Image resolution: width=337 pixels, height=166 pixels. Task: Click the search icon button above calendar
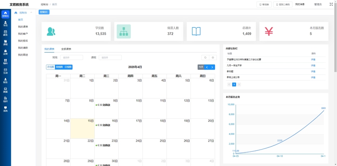pos(205,58)
